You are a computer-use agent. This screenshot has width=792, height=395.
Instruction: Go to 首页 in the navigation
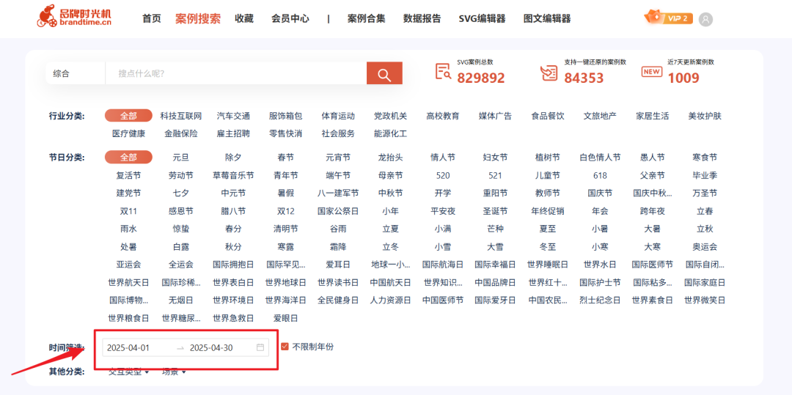pos(152,18)
